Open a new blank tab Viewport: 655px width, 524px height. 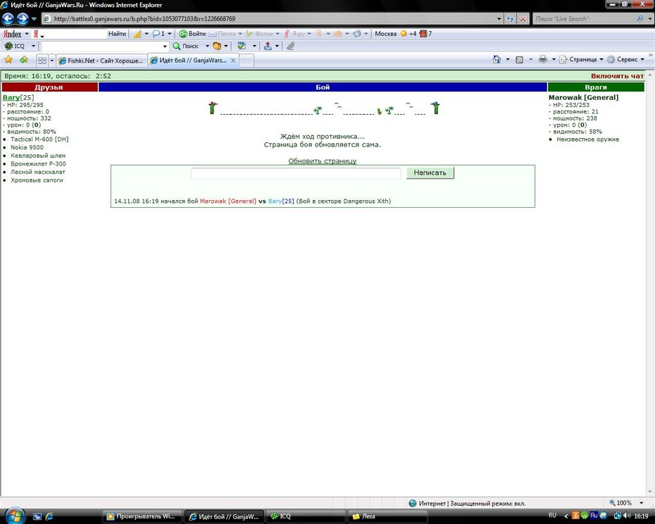[247, 61]
